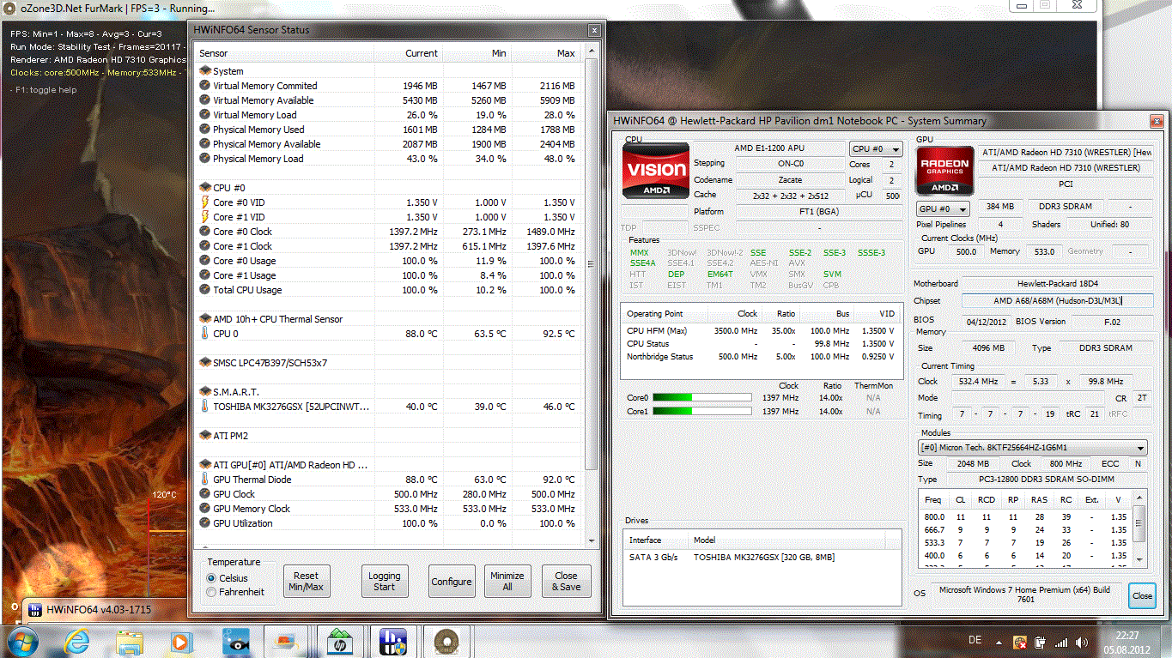The image size is (1172, 658).
Task: Switch to HWiNFO64 via its taskbar icon
Action: 393,641
